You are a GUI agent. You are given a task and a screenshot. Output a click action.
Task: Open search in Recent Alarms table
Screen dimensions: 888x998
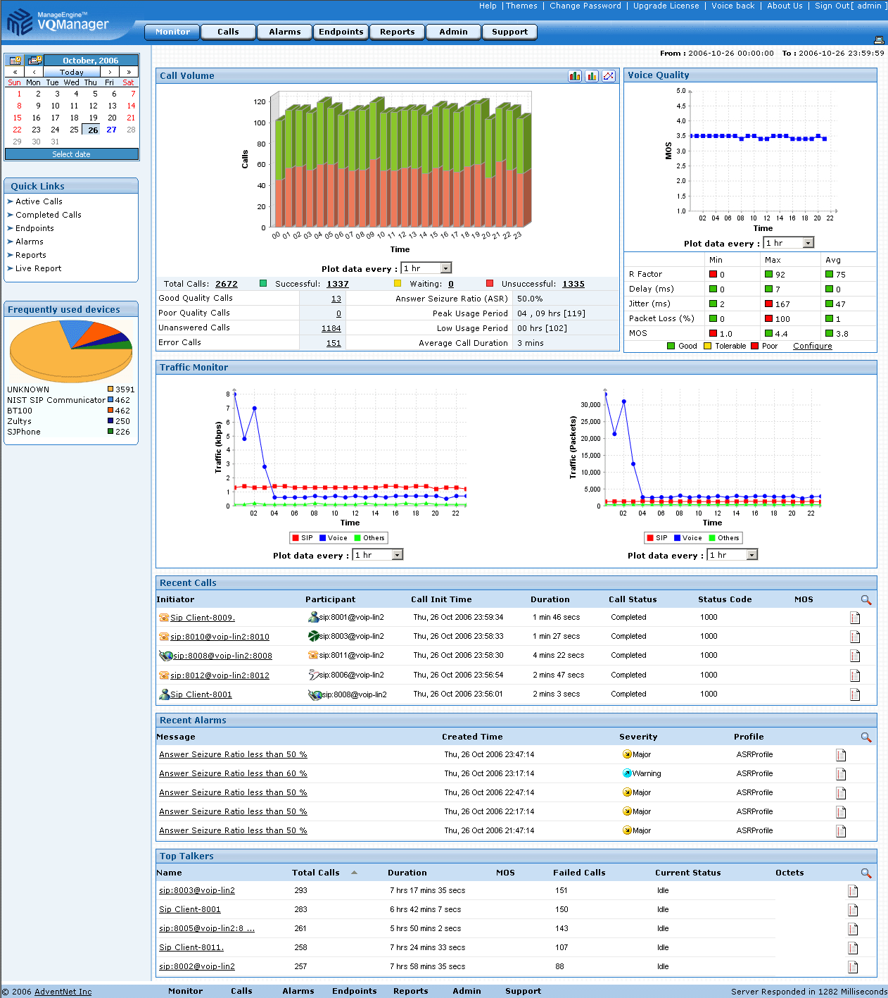[x=866, y=737]
